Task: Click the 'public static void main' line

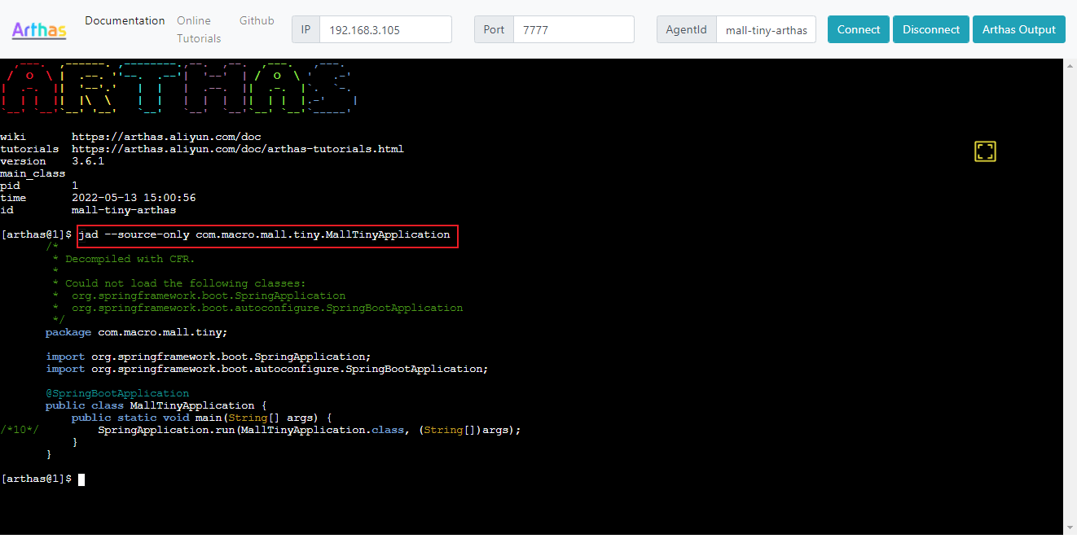Action: coord(202,418)
